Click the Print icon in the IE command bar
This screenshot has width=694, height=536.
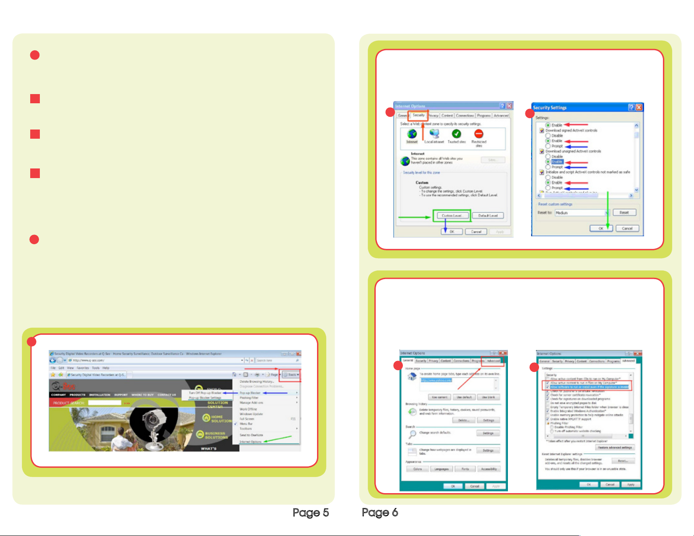point(257,375)
